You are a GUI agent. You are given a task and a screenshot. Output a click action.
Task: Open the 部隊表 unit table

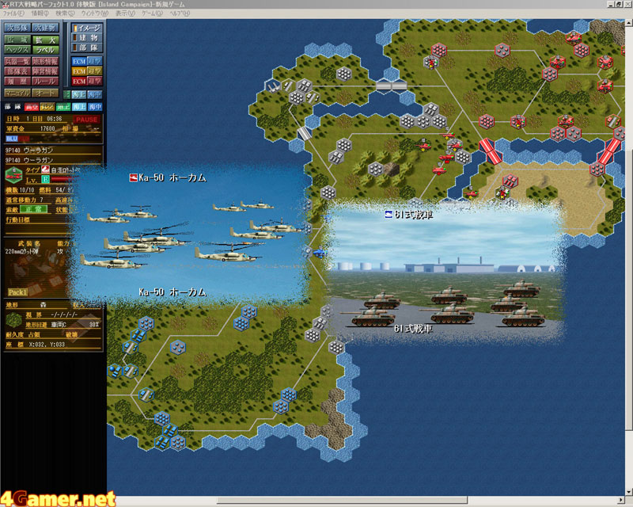[x=17, y=71]
